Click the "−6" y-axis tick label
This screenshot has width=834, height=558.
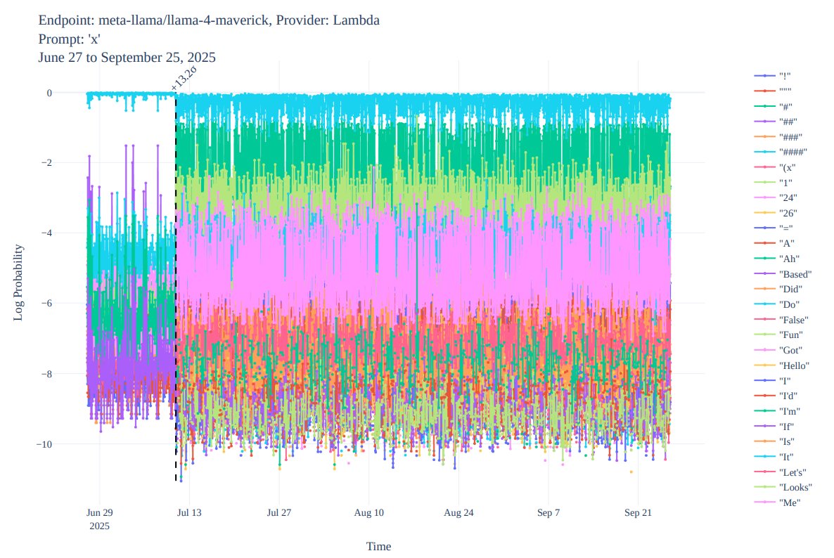46,303
